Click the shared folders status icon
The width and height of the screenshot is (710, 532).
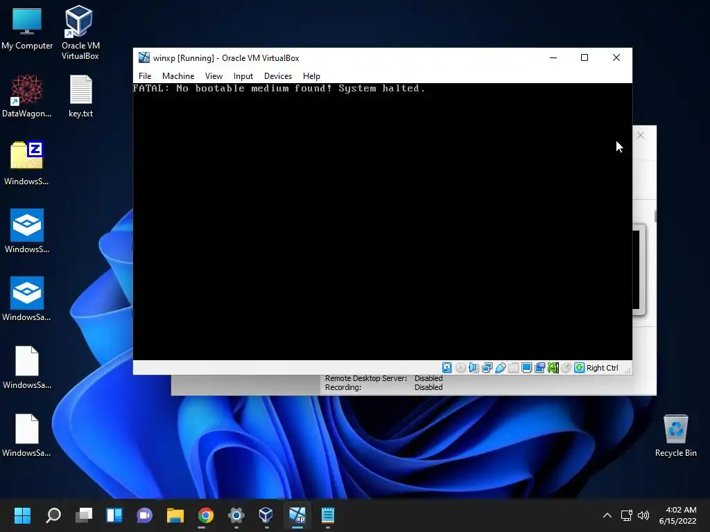pyautogui.click(x=514, y=368)
